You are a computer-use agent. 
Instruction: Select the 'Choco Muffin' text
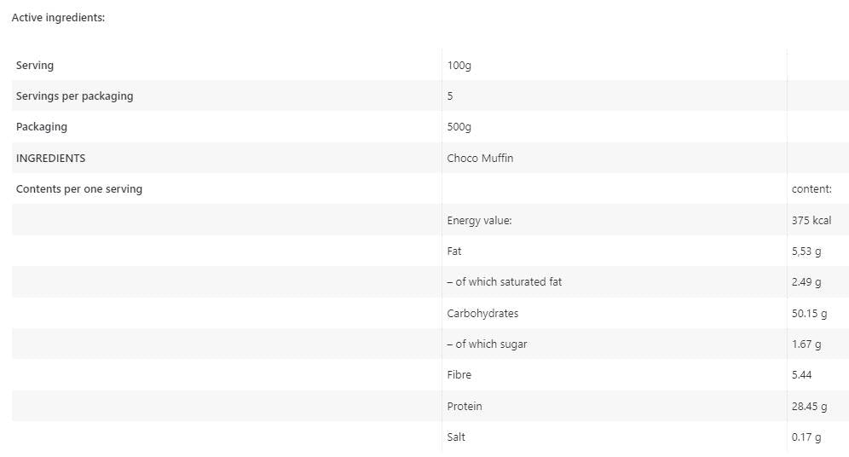(480, 159)
